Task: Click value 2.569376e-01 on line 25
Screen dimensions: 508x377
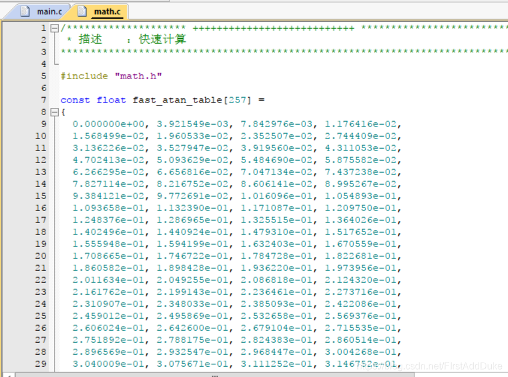Action: pos(361,316)
